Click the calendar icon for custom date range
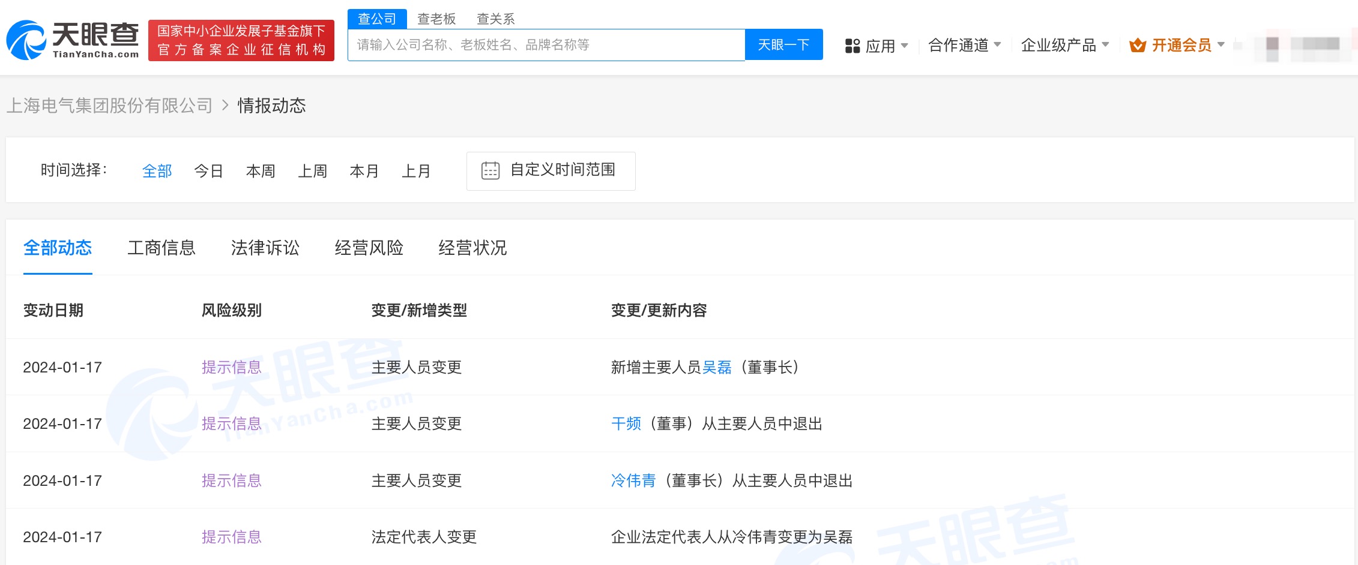1358x565 pixels. [x=490, y=171]
